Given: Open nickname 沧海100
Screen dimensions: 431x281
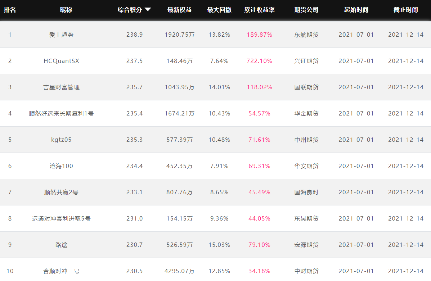Looking at the screenshot, I should [61, 166].
